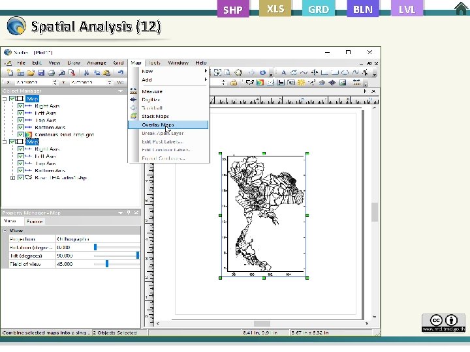Collapse the second Map tree node
Screen dimensions: 470x352
click(x=5, y=141)
